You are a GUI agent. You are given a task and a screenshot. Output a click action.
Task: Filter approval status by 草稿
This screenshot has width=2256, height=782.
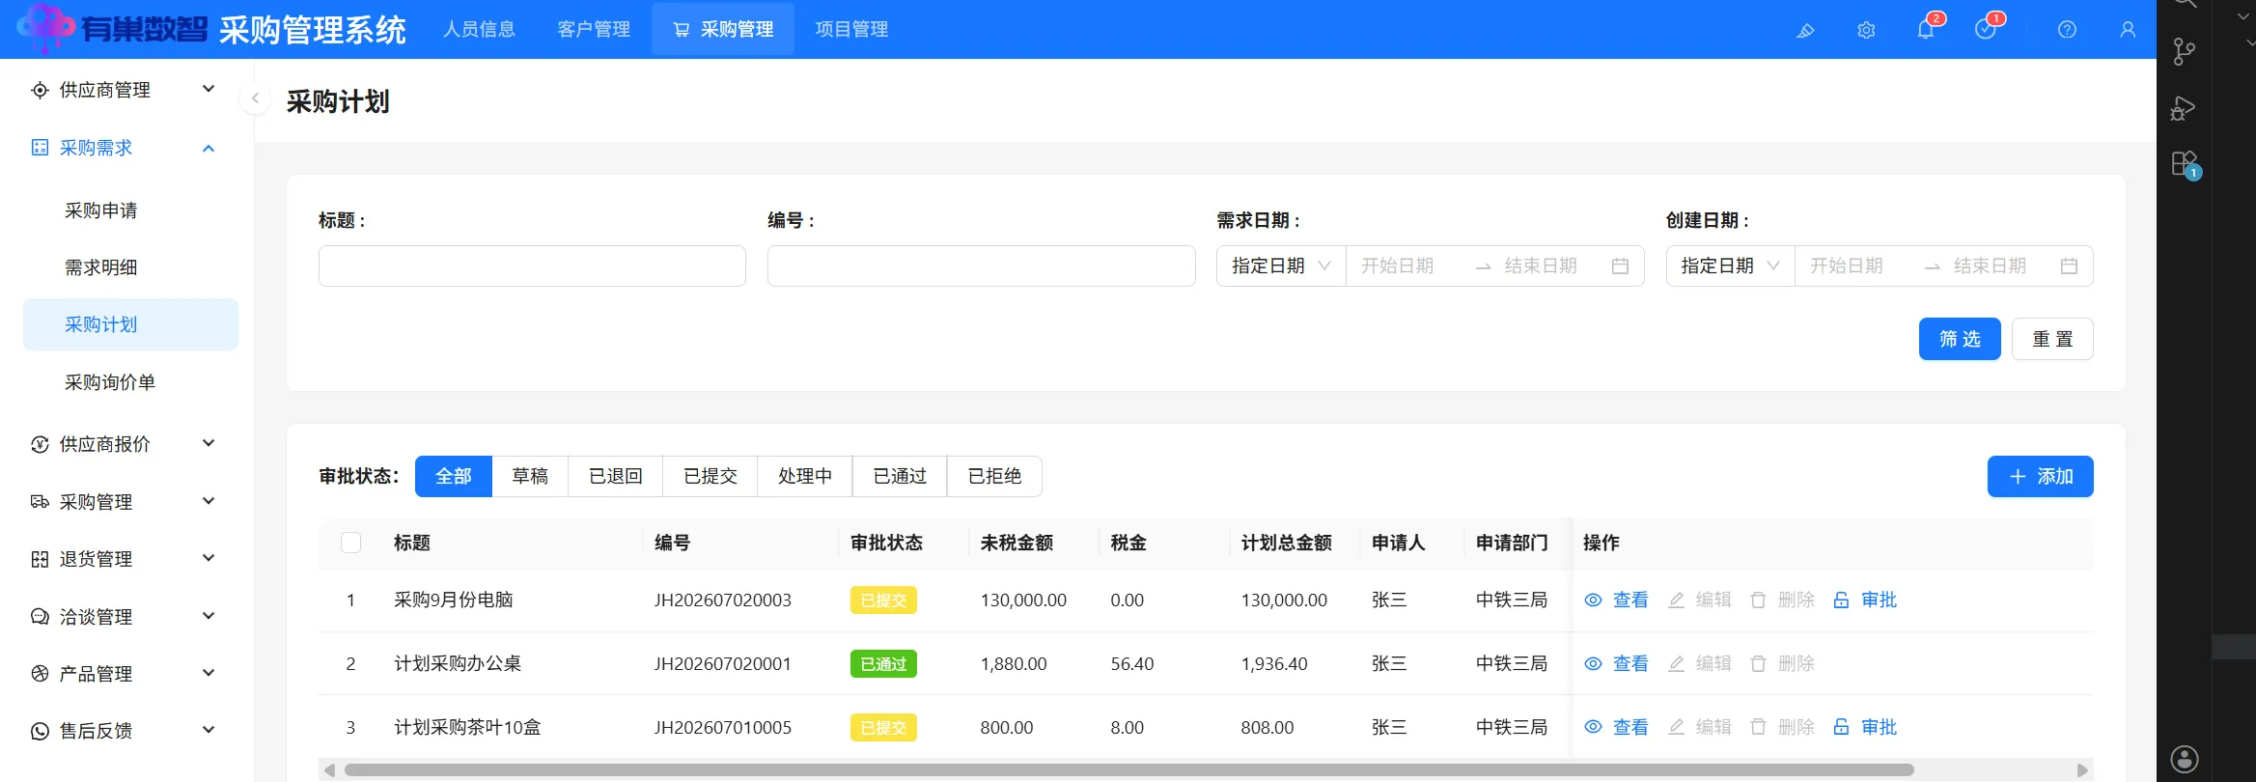(x=530, y=477)
